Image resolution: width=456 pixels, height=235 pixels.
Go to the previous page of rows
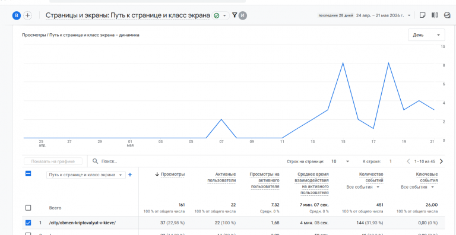tap(408, 161)
